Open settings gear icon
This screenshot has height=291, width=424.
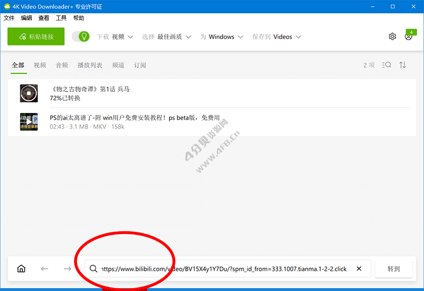click(392, 36)
